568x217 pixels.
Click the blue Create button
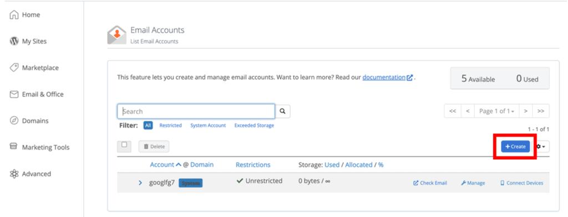click(515, 147)
